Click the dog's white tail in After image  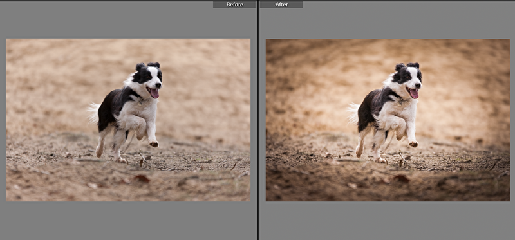tap(353, 113)
